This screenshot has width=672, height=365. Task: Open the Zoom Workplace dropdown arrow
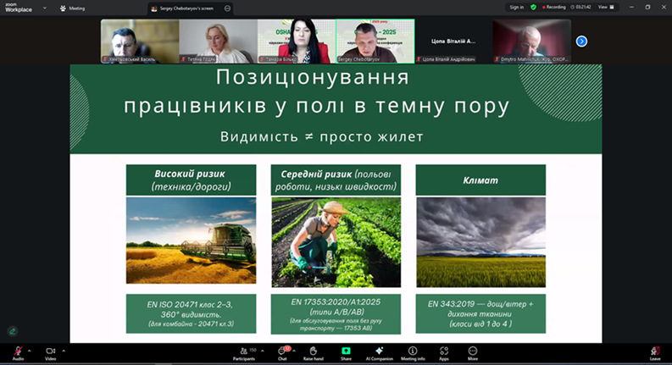45,8
